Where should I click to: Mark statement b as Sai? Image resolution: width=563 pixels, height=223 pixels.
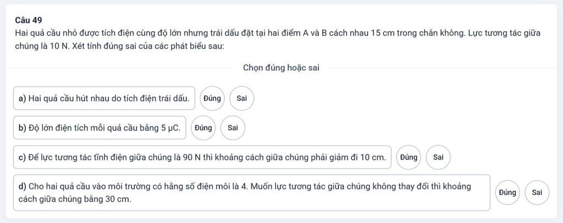click(233, 128)
